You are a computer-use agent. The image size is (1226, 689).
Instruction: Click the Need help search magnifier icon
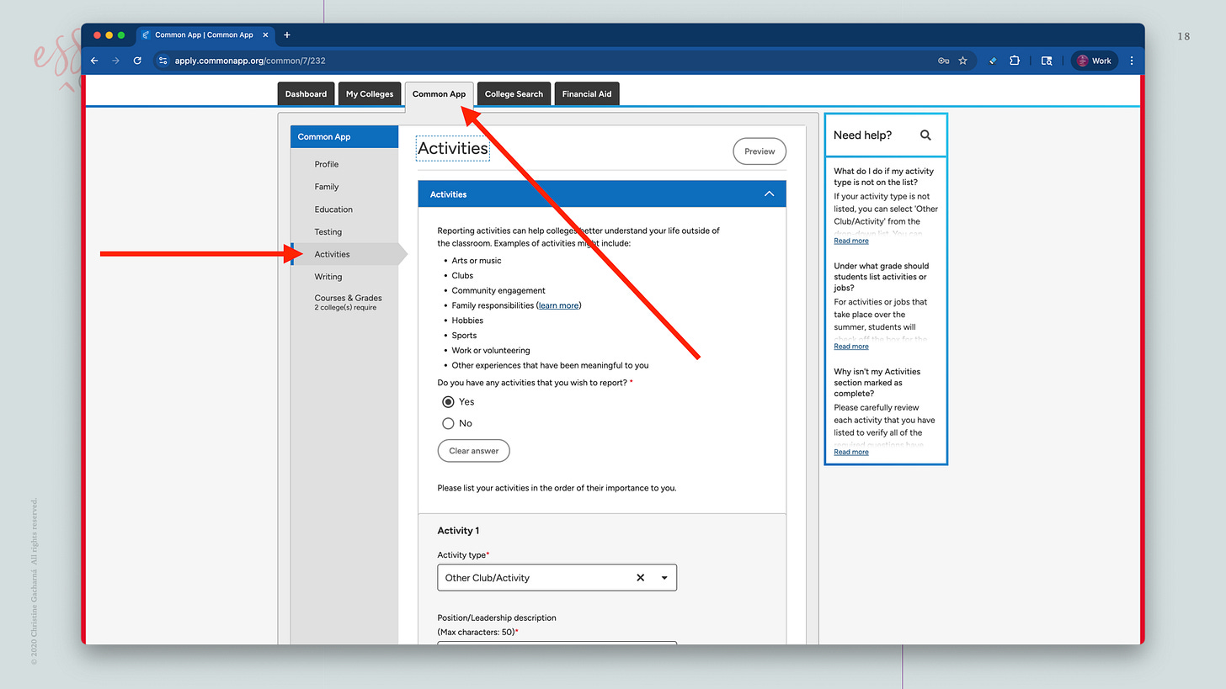click(925, 135)
